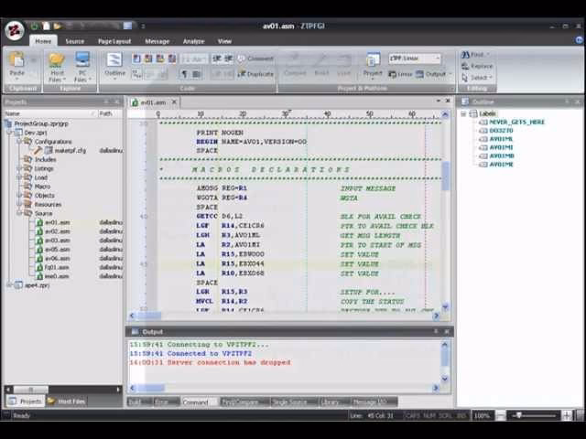This screenshot has height=439, width=586.
Task: Expand the Macro folder node
Action: pos(19,187)
